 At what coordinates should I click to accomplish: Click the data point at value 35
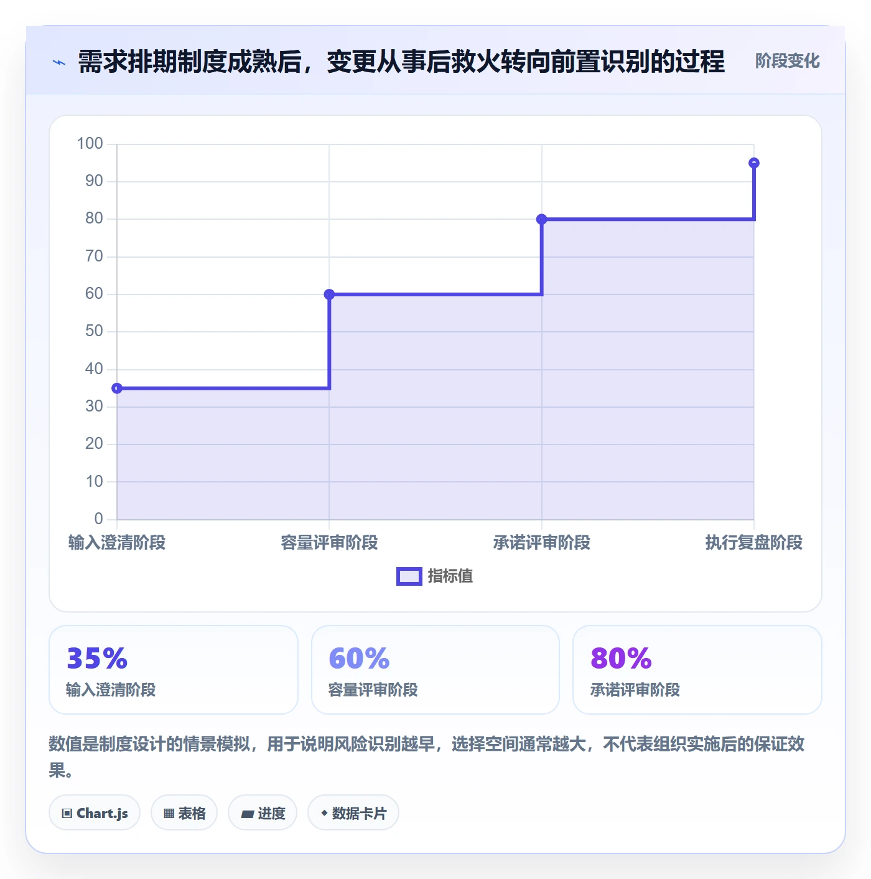tap(117, 388)
